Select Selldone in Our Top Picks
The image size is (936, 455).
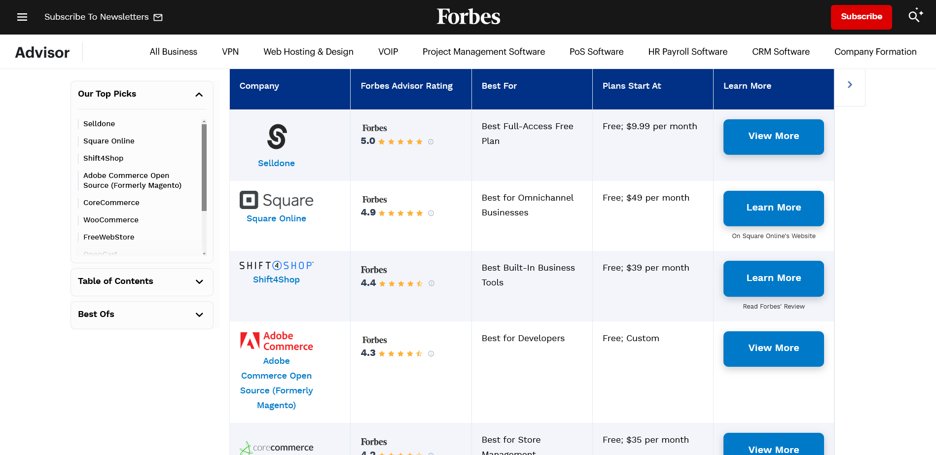click(x=99, y=124)
